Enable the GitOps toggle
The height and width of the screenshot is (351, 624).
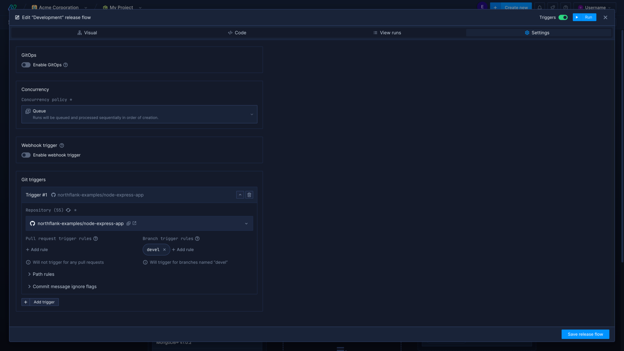(x=26, y=65)
